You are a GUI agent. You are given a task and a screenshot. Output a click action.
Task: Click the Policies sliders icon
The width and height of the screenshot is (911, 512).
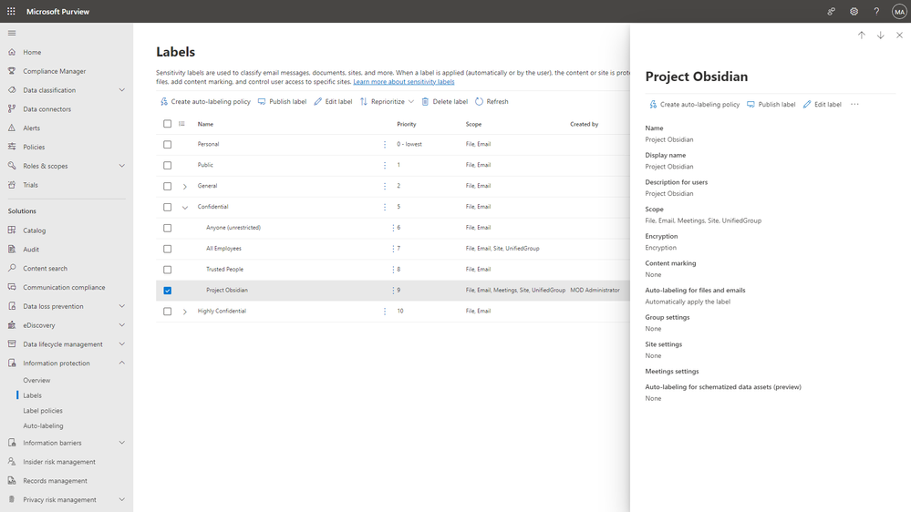click(x=12, y=147)
